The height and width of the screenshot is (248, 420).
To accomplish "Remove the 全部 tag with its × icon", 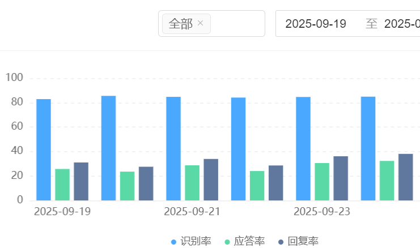I will 200,24.
